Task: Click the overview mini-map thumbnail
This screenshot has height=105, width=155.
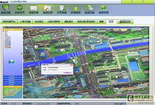Action: click(13, 93)
